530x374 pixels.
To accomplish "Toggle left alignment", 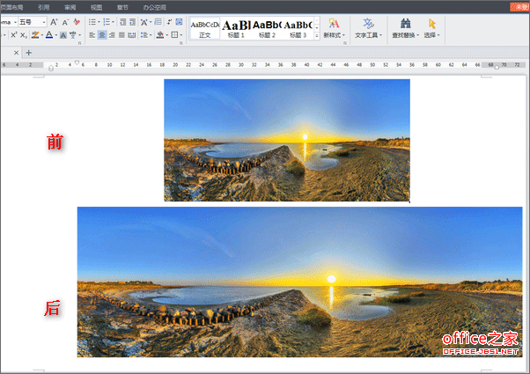I will point(92,35).
